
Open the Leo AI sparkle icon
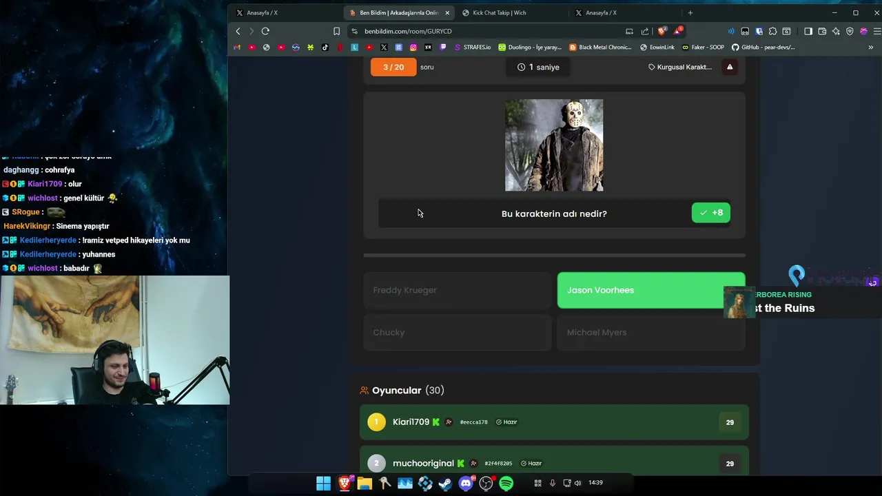[836, 31]
